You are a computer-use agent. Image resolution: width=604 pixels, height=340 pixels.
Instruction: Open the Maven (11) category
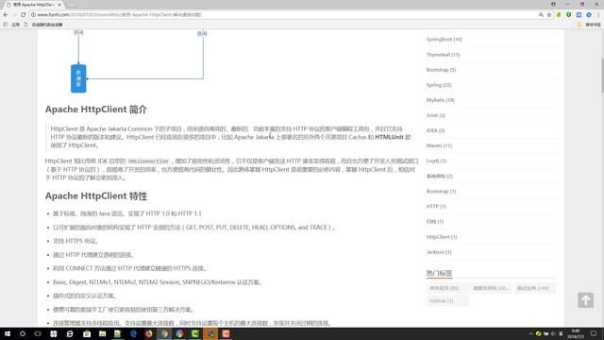(x=439, y=145)
